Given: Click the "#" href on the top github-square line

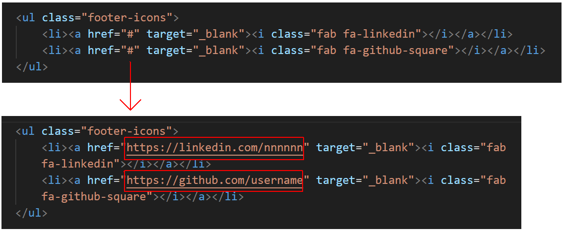Looking at the screenshot, I should point(130,50).
